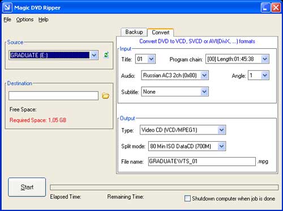Open the Subtitle dropdown
The width and height of the screenshot is (283, 211).
click(204, 92)
